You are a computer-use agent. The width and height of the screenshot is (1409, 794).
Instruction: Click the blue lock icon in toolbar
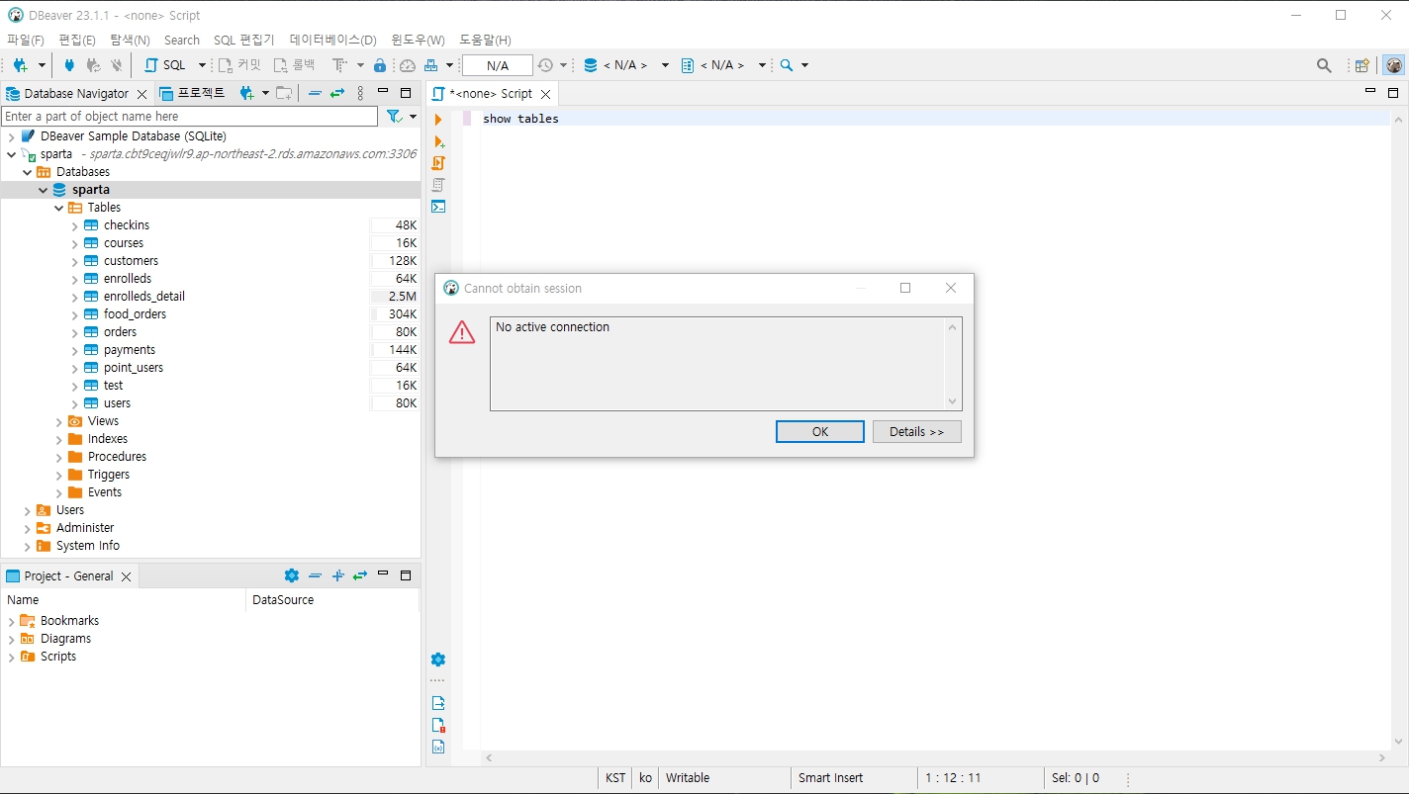(x=380, y=65)
